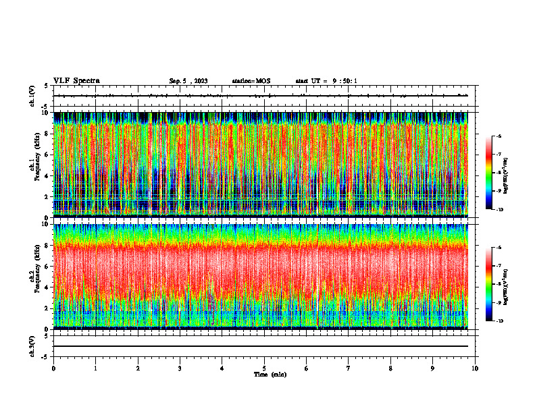Screen dimensions: 535x413
Task: Select the date text "Sep. 5 , 2023"
Action: coord(188,81)
